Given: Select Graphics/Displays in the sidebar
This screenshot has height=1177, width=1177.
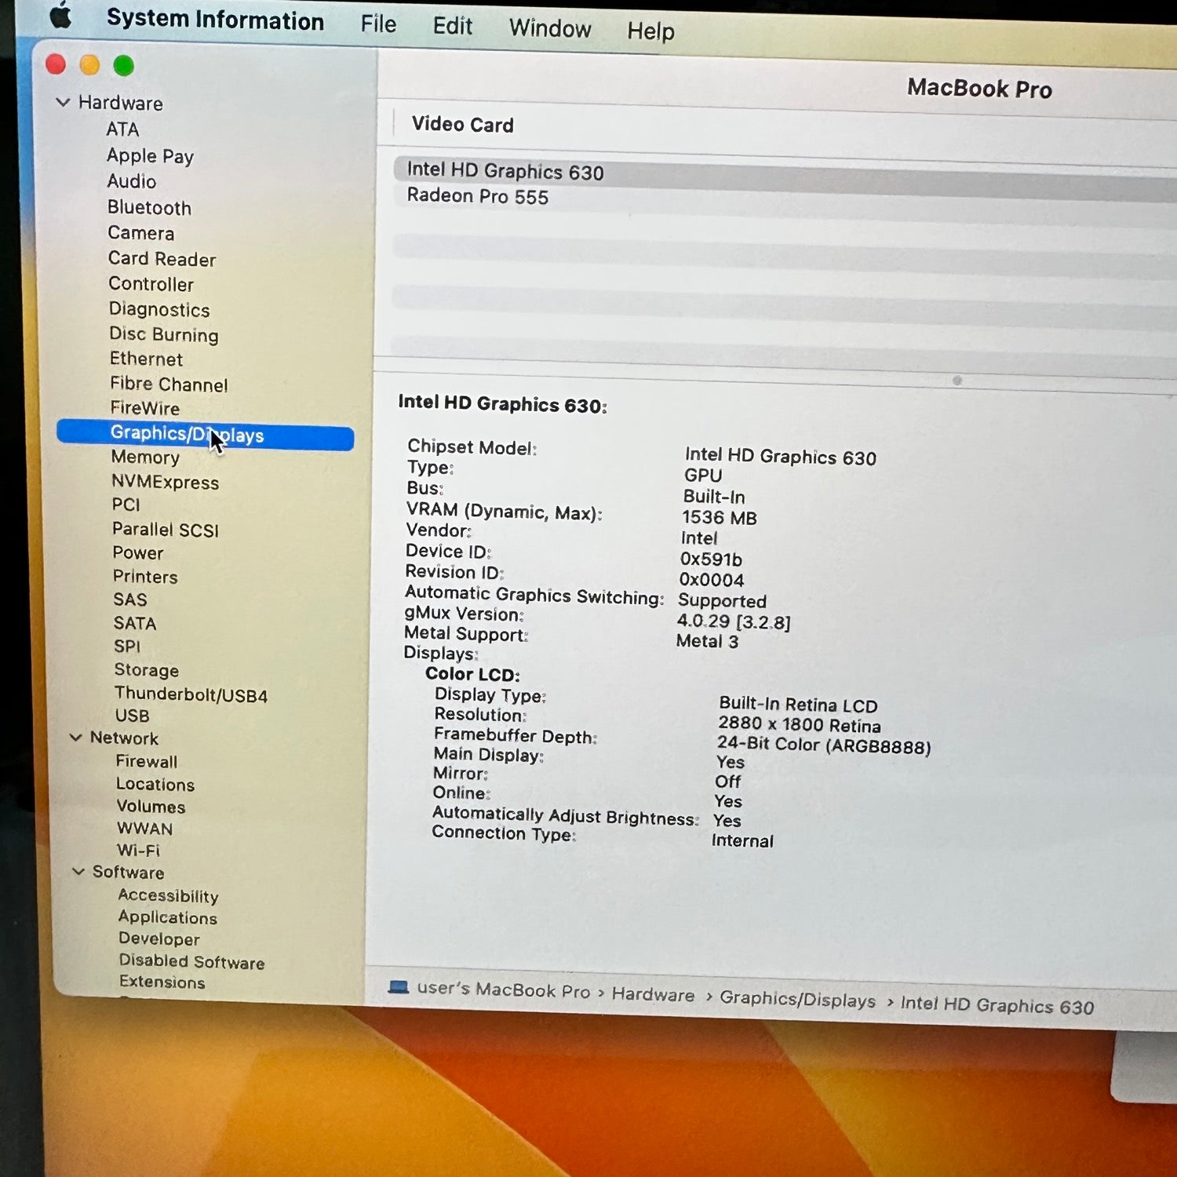Looking at the screenshot, I should click(206, 435).
